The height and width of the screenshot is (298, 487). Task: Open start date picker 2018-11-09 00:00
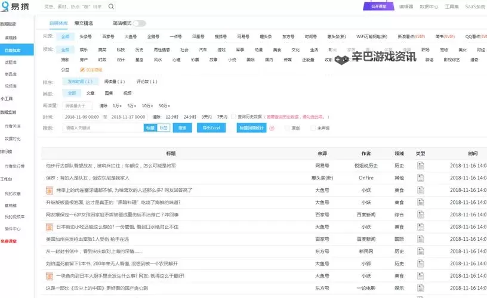82,117
